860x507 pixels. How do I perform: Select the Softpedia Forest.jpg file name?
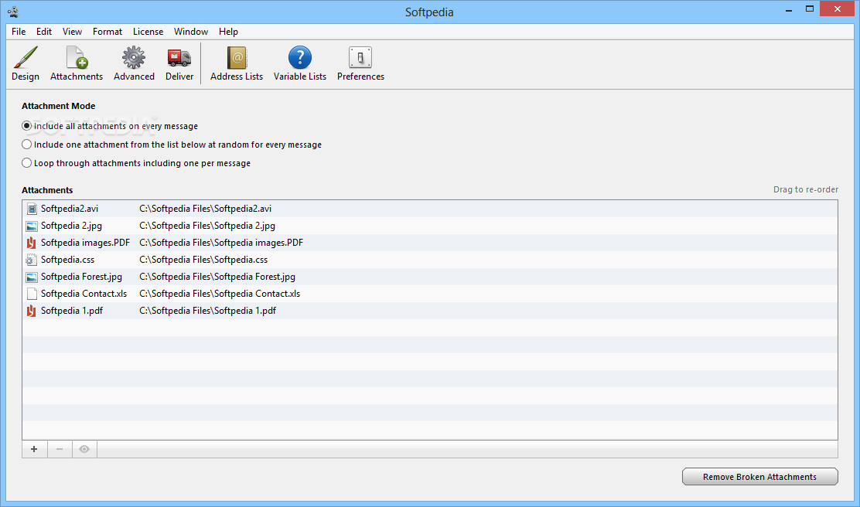82,277
